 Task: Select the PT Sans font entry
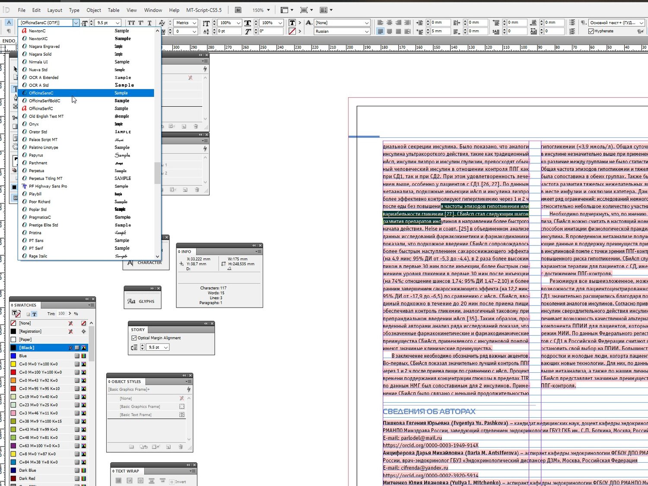(36, 241)
